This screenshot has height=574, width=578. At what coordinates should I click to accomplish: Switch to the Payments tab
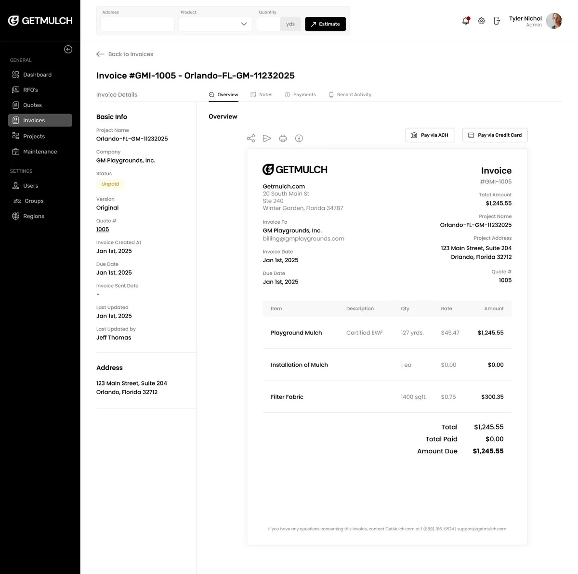coord(301,95)
